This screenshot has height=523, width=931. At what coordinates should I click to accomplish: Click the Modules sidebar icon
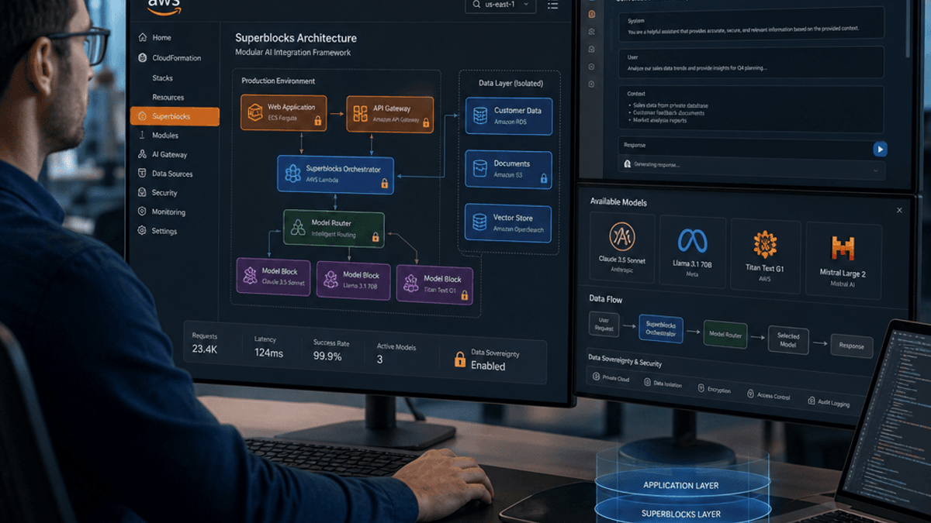click(x=143, y=135)
